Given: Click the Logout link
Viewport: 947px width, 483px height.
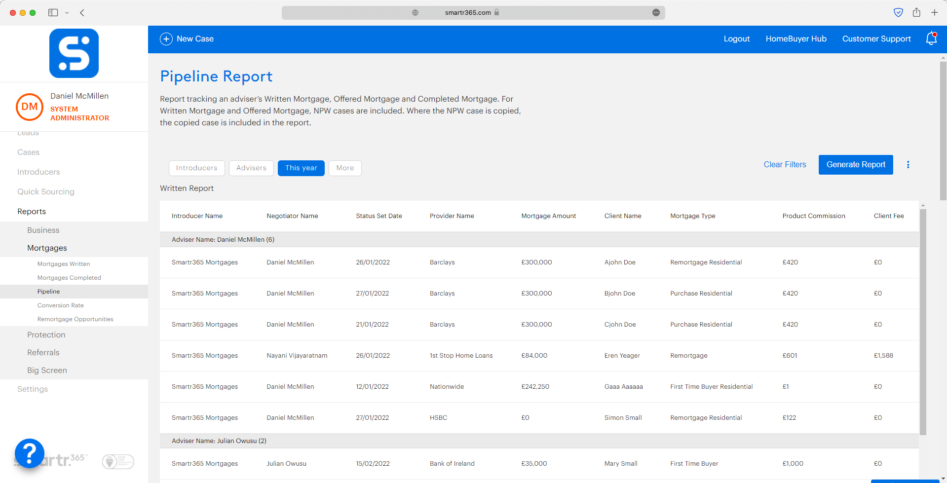Looking at the screenshot, I should pyautogui.click(x=737, y=39).
